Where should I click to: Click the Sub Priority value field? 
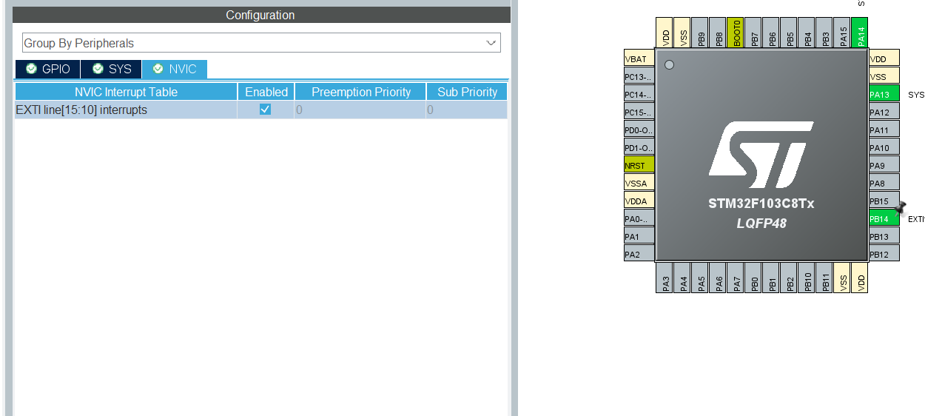[467, 110]
